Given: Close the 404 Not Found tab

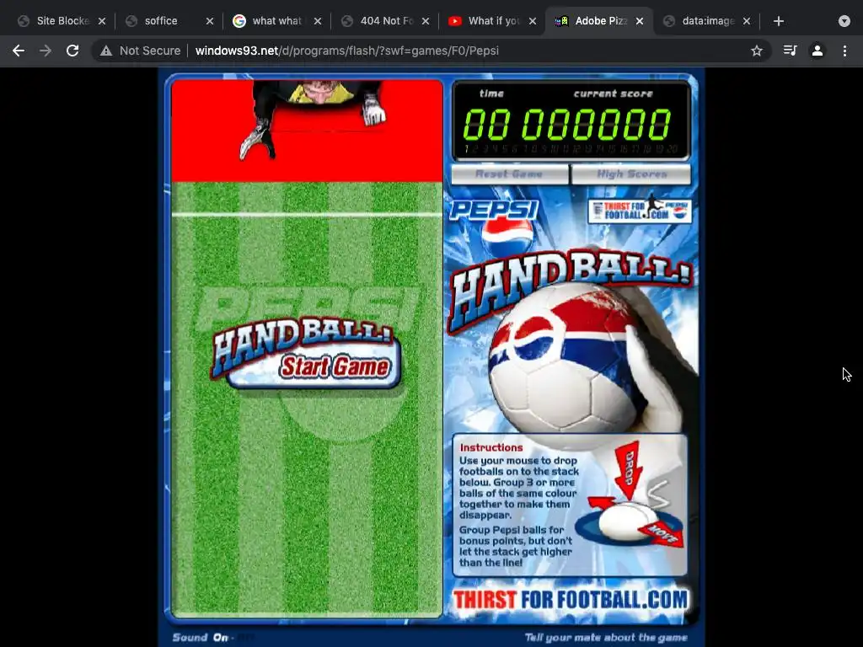Looking at the screenshot, I should 426,21.
